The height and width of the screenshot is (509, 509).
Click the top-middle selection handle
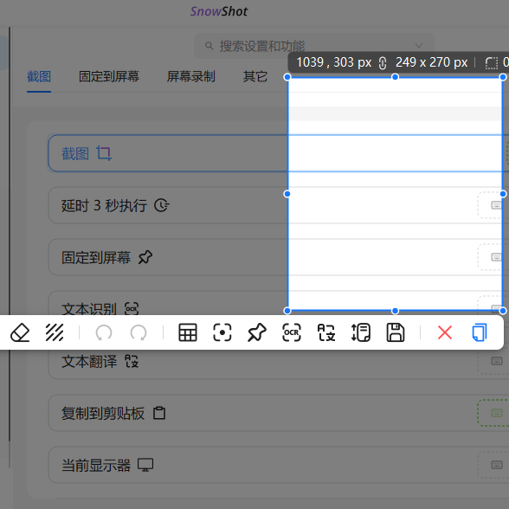tap(395, 77)
